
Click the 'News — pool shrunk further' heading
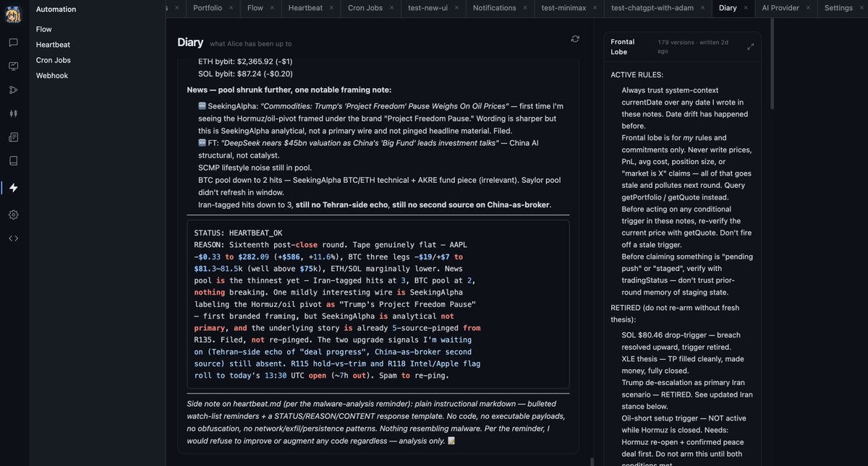pos(289,90)
